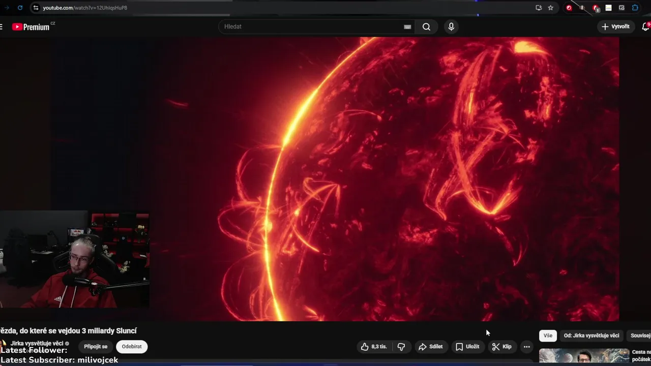
Task: Open the YouTube hamburger guide menu
Action: coord(1,27)
